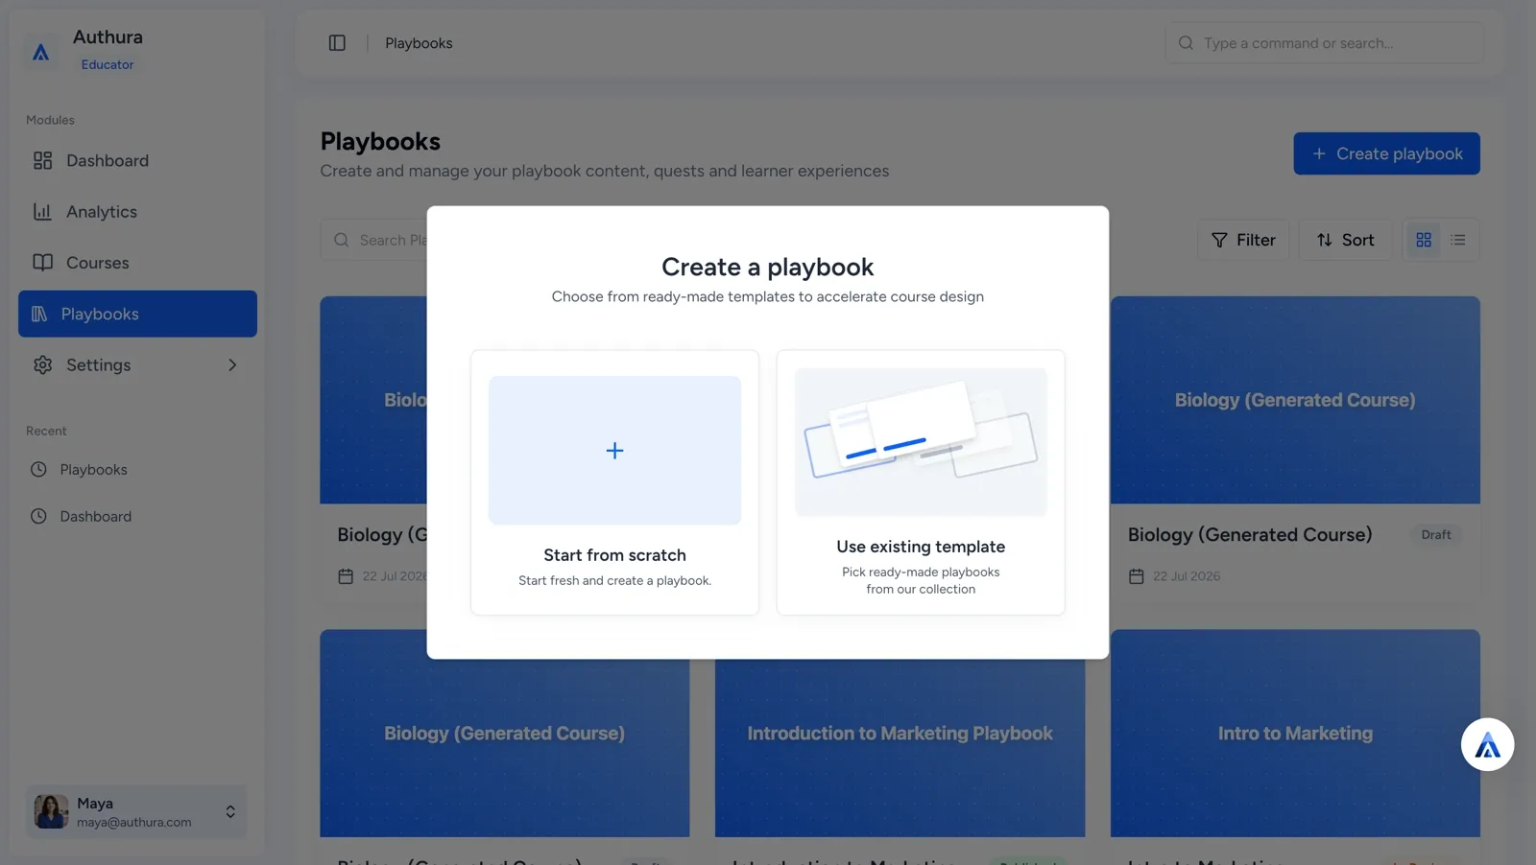Click the calendar icon on left Biology card
Image resolution: width=1536 pixels, height=865 pixels.
(x=346, y=576)
